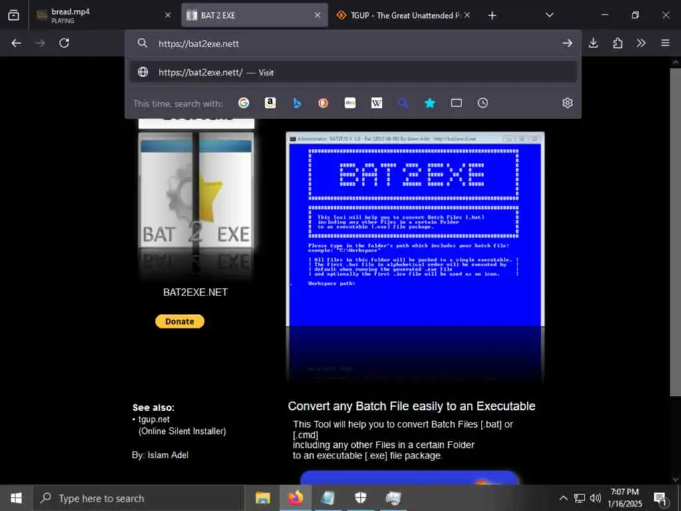The width and height of the screenshot is (681, 511).
Task: Search with Wikipedia this time
Action: [376, 103]
